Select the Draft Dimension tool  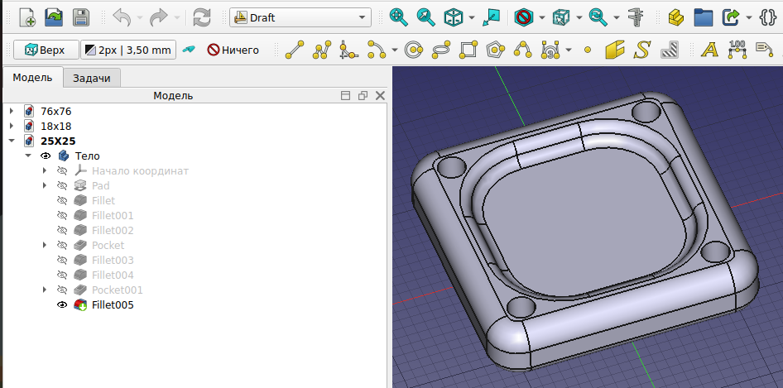coord(737,50)
